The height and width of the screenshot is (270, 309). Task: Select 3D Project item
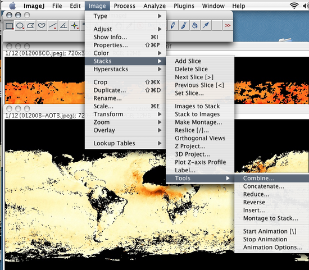pos(200,154)
